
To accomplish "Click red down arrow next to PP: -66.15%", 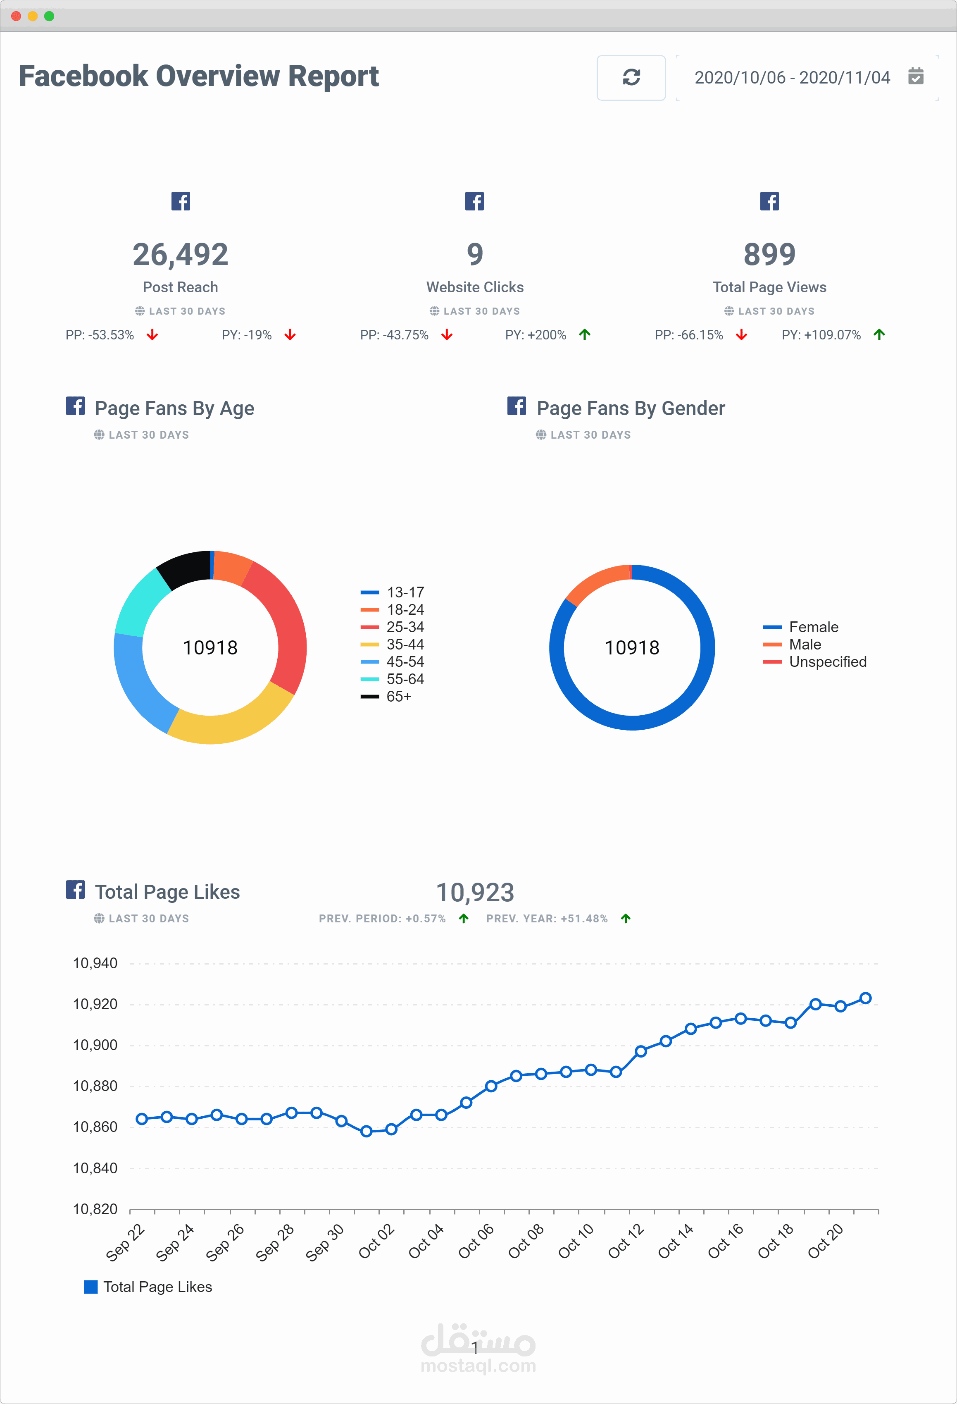I will point(741,335).
